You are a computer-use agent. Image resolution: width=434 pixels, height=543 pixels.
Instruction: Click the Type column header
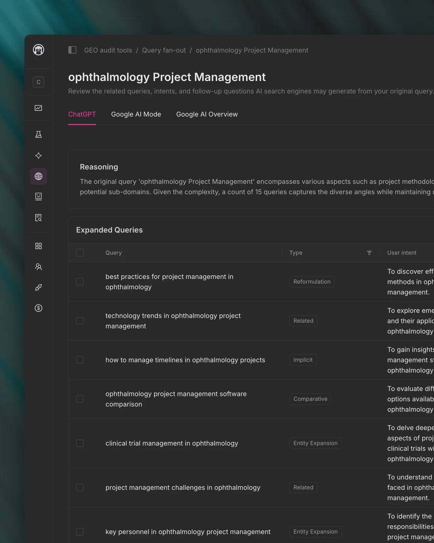(x=296, y=253)
